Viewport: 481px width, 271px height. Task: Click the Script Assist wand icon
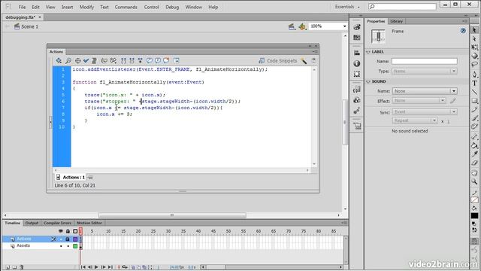pyautogui.click(x=304, y=61)
